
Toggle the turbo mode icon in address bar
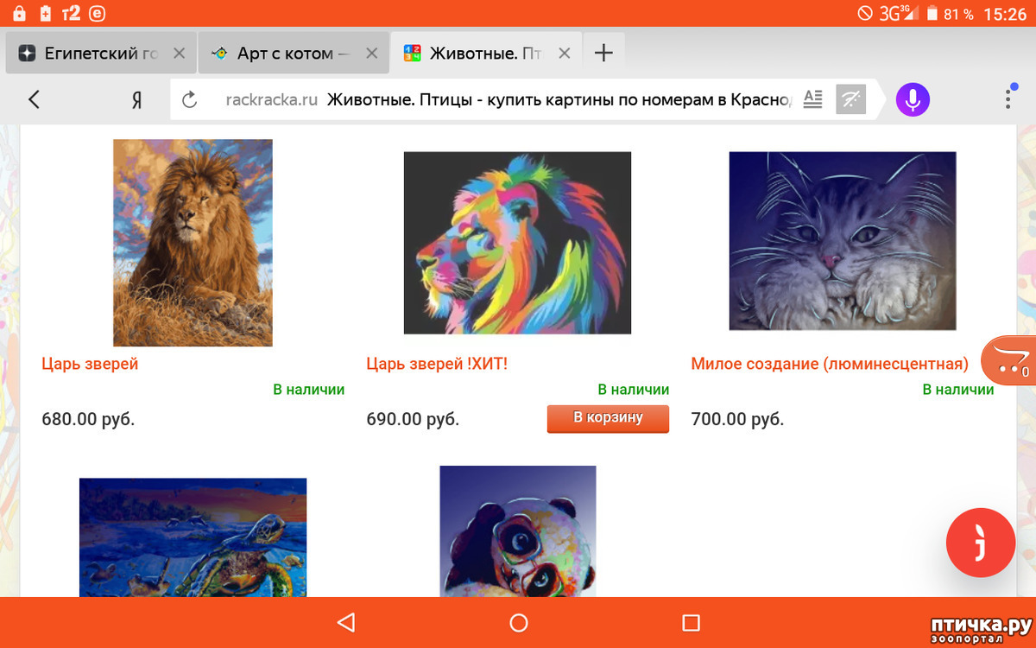click(x=851, y=100)
